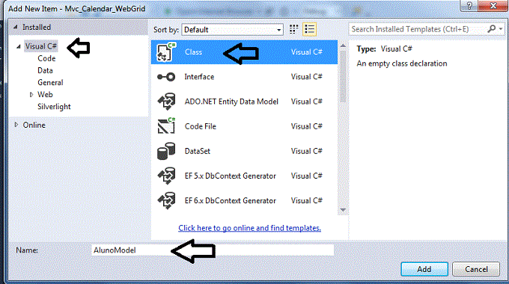Click the Name input field
Image resolution: width=509 pixels, height=284 pixels.
click(x=213, y=250)
